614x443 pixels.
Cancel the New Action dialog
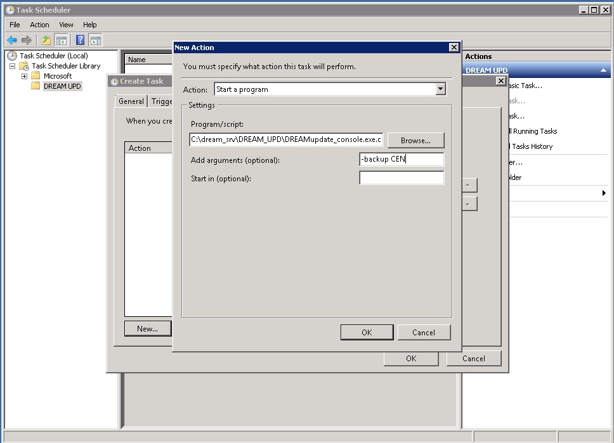coord(424,332)
